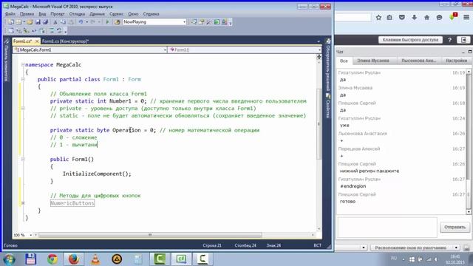The image size is (473, 266).
Task: Click Chrome icon in Windows taskbar
Action: coord(52,259)
